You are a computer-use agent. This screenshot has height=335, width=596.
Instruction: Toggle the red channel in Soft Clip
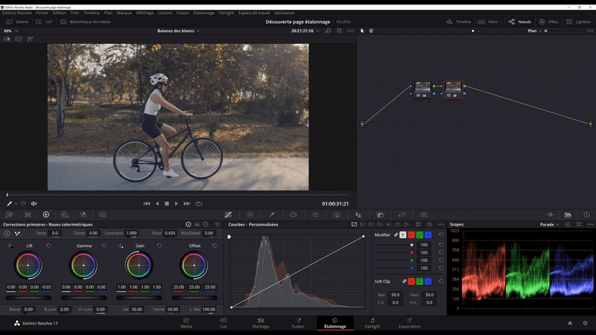pos(411,281)
